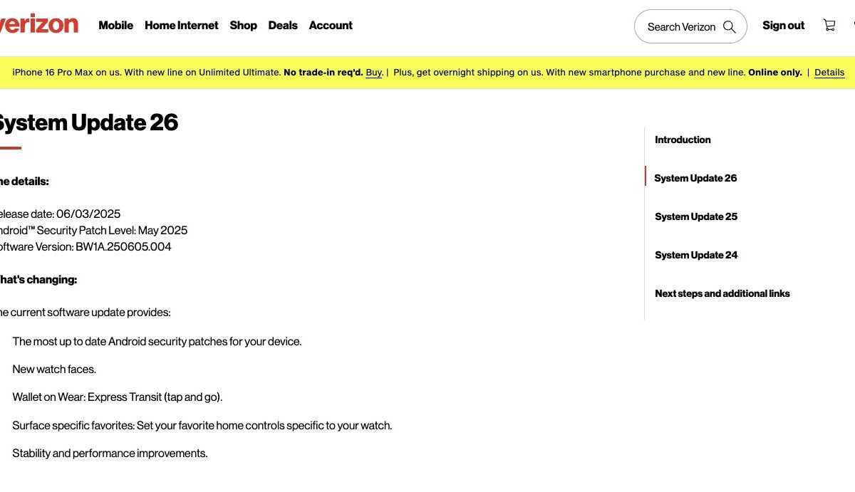Click the Wallet on Wear: Express Transit line
This screenshot has height=492, width=855.
[118, 397]
